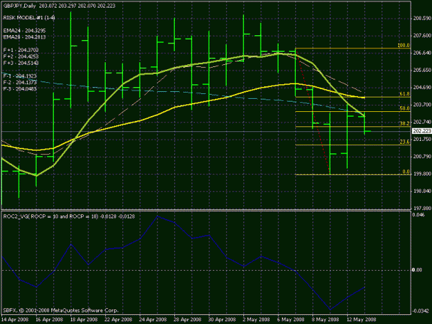Click the 6 May 2008 date label

291,320
